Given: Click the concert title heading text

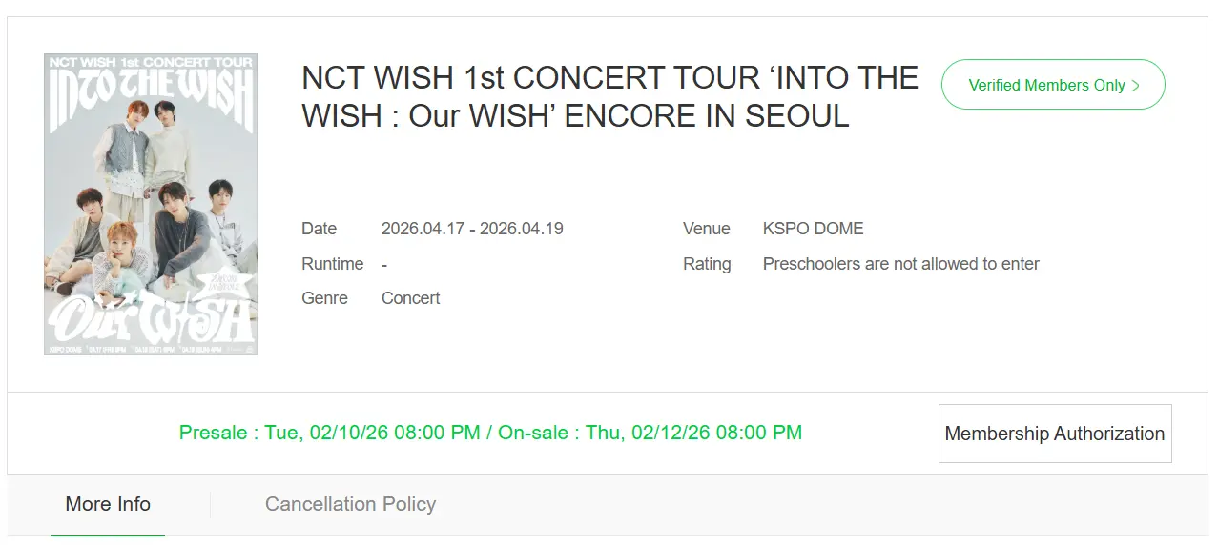Looking at the screenshot, I should (x=609, y=96).
